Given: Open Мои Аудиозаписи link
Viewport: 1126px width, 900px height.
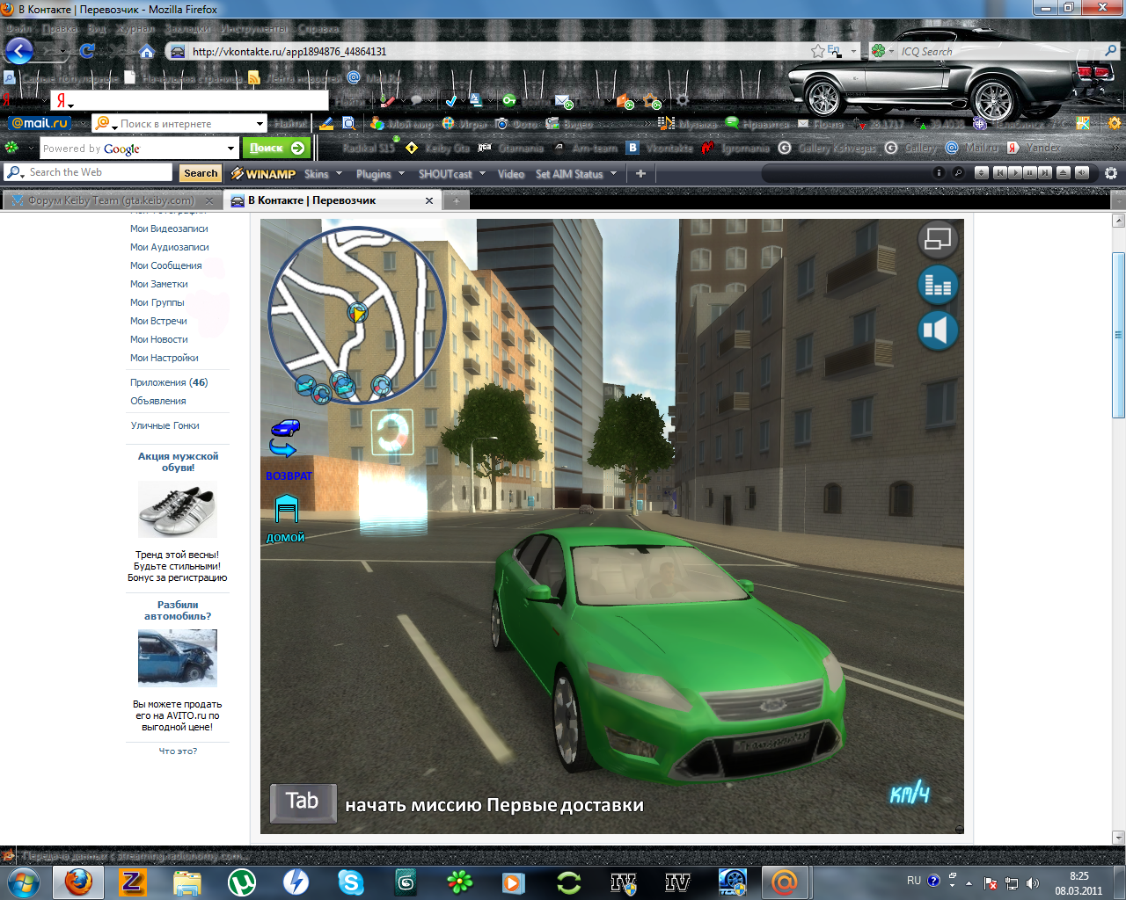Looking at the screenshot, I should (x=170, y=247).
